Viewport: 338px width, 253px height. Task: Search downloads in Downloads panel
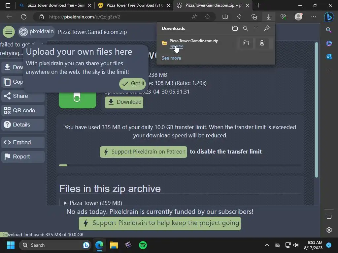tap(245, 28)
